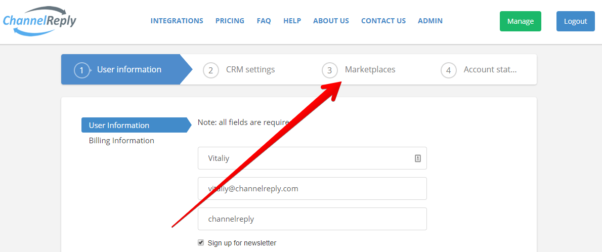602x252 pixels.
Task: Open the INTEGRATIONS nav link
Action: [x=177, y=21]
